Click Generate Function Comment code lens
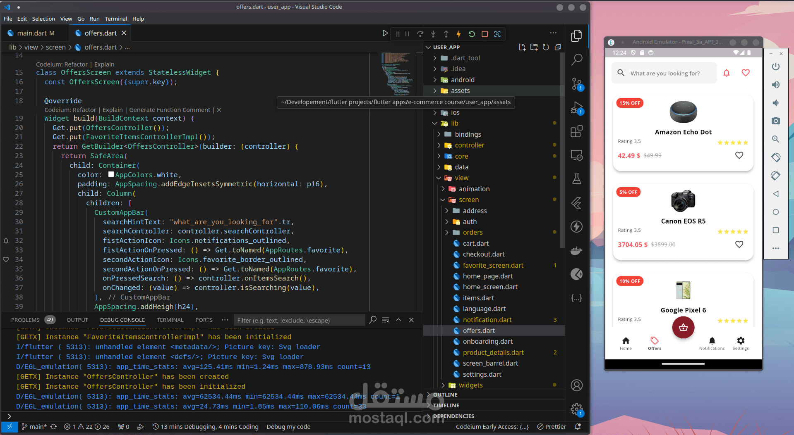This screenshot has height=435, width=794. [x=170, y=110]
